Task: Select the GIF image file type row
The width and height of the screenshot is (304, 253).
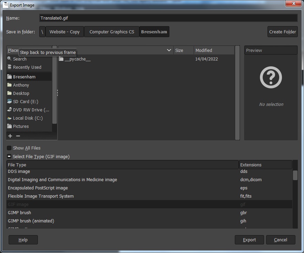Action: [x=149, y=204]
